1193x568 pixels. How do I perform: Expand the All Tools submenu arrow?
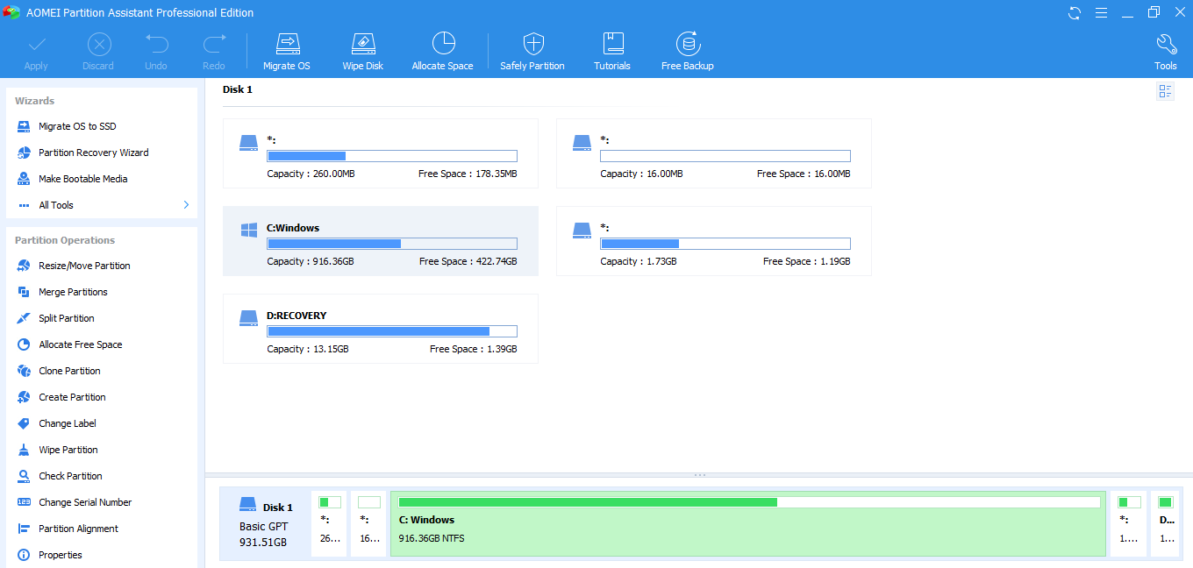(x=186, y=205)
